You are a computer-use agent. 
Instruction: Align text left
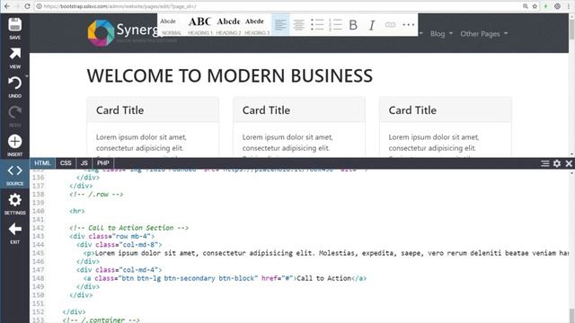pos(280,25)
